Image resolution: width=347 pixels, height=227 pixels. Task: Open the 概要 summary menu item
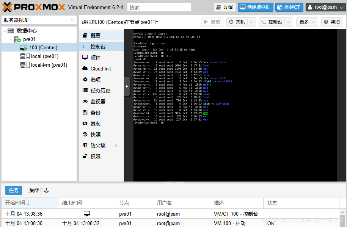tap(101, 36)
